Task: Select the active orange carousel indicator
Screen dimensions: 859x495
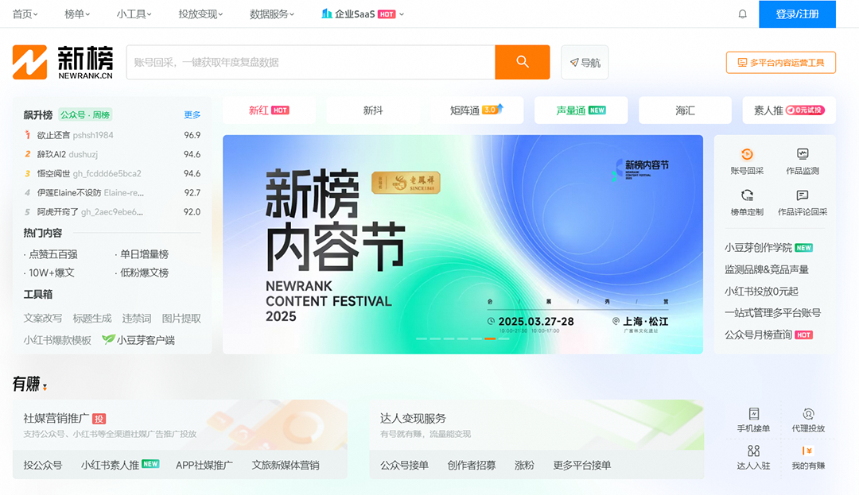Action: pos(490,338)
